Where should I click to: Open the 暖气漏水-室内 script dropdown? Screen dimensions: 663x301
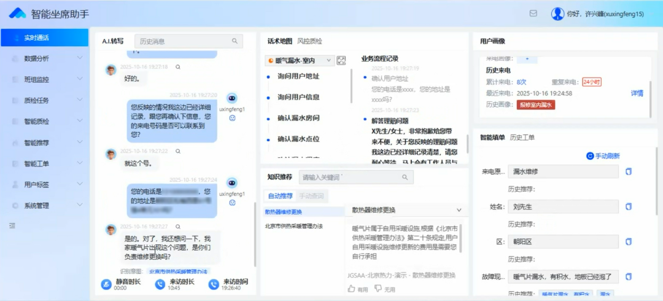click(x=300, y=60)
